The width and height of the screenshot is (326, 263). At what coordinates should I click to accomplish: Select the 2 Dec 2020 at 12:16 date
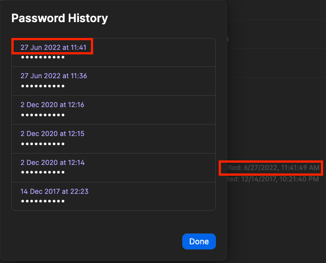pyautogui.click(x=52, y=105)
